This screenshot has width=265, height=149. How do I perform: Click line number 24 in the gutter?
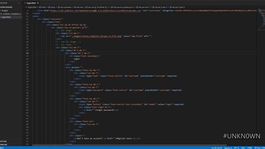click(x=27, y=53)
